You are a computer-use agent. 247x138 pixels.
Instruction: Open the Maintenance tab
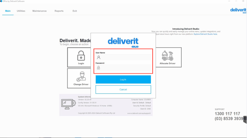point(39,11)
